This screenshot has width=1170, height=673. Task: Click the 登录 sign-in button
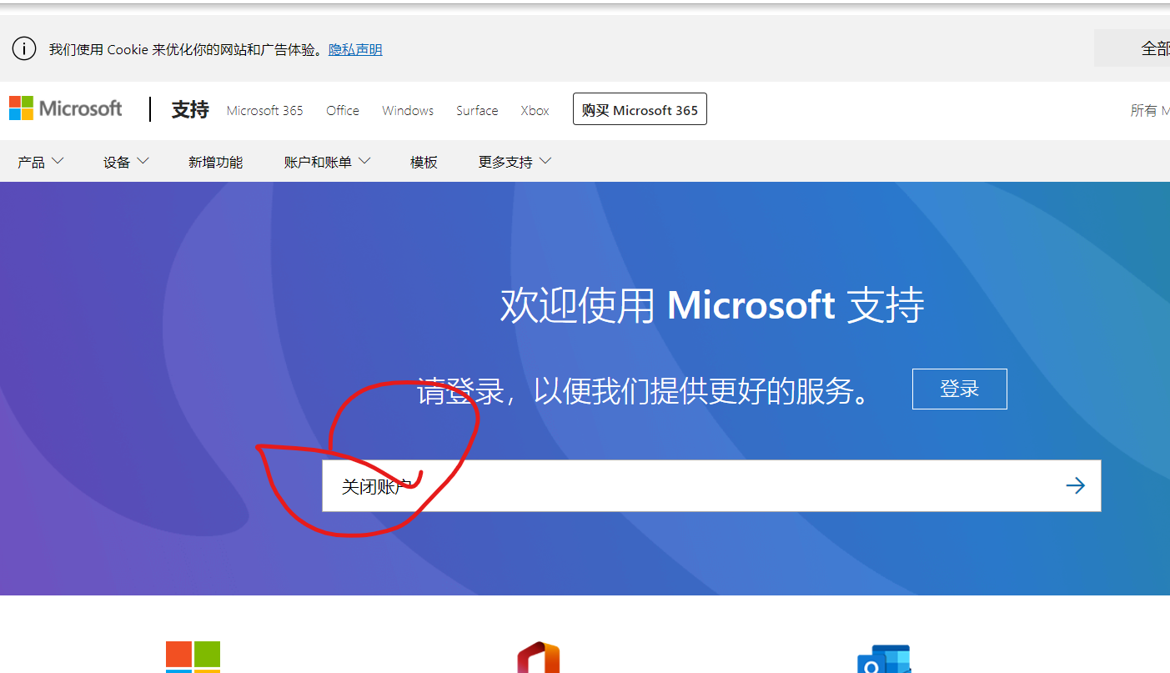pyautogui.click(x=959, y=389)
